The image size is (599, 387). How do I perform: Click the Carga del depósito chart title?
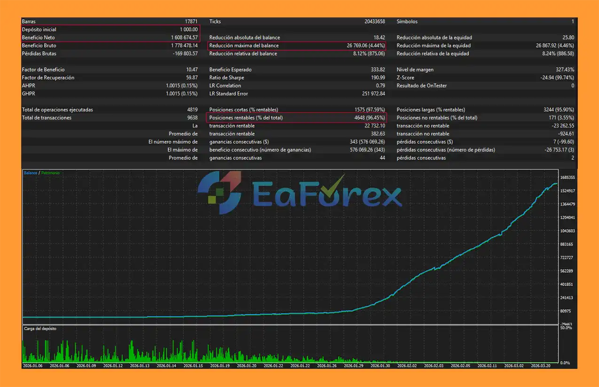coord(40,329)
